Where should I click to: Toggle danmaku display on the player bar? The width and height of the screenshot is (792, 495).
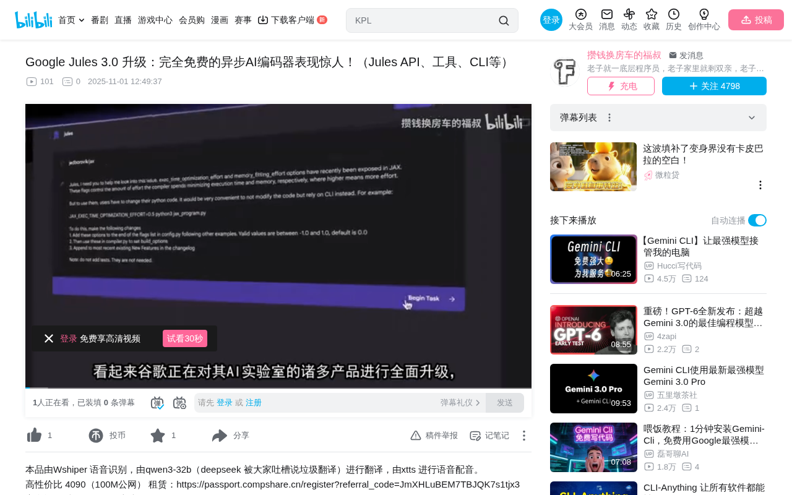point(157,403)
